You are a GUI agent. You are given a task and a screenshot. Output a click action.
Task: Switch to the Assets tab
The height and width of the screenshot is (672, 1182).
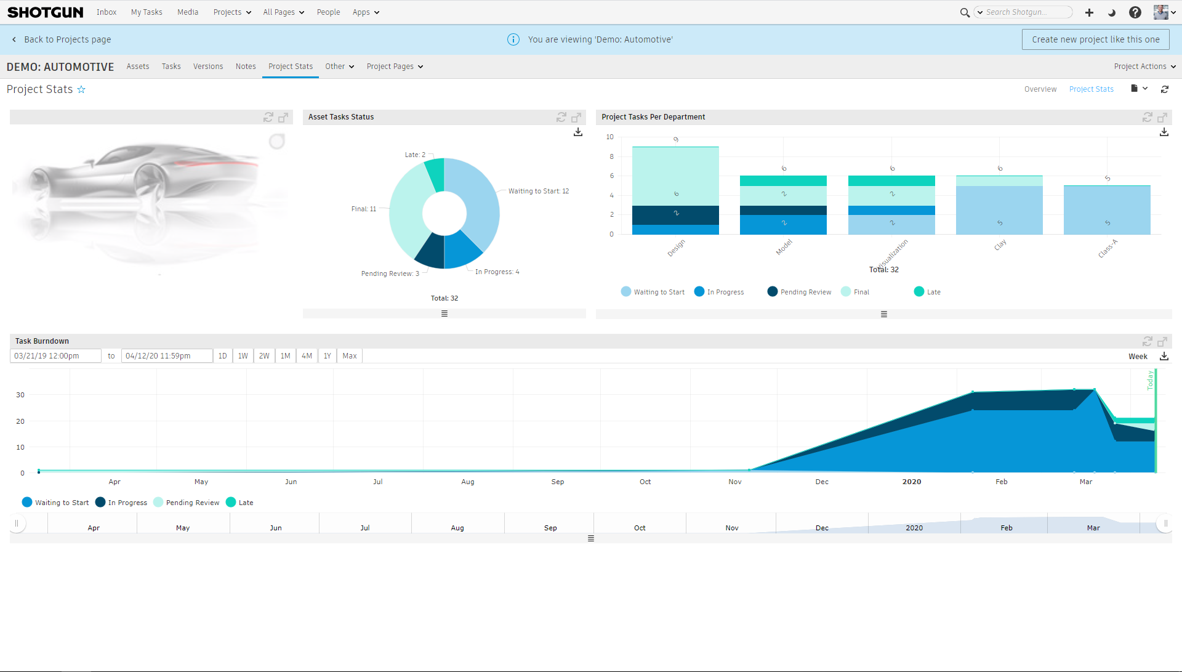click(138, 67)
